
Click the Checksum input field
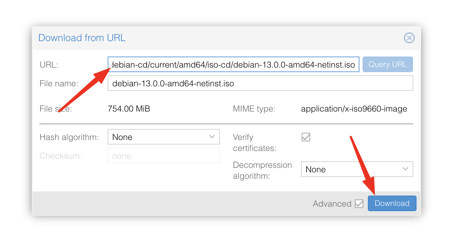point(163,156)
